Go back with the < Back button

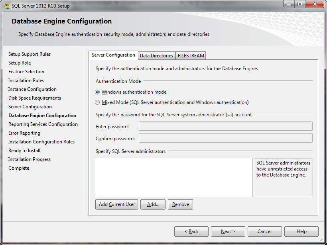[x=191, y=231]
